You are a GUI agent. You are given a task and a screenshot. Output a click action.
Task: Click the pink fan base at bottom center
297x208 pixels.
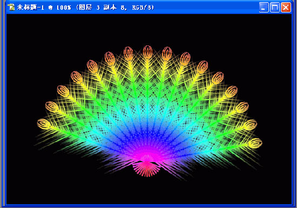coord(147,169)
